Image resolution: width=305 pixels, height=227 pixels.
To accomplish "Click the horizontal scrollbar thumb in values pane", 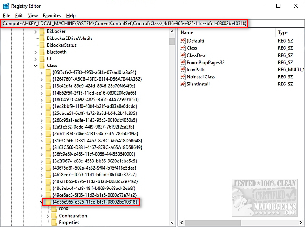I will point(213,223).
